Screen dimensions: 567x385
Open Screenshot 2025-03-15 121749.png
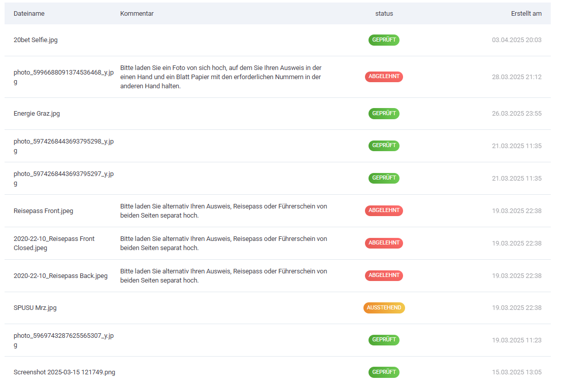64,372
